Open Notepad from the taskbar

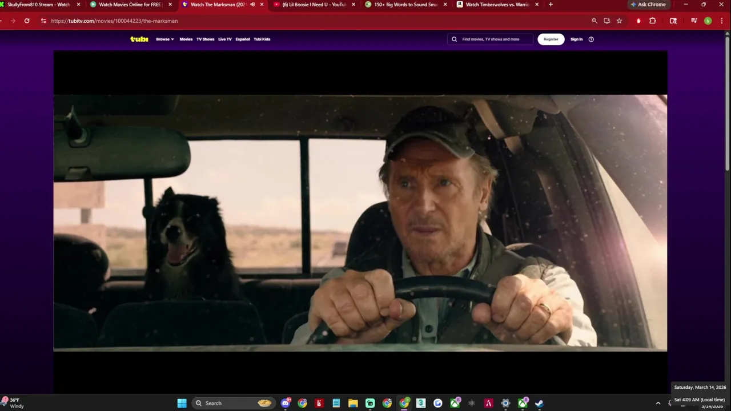click(336, 404)
